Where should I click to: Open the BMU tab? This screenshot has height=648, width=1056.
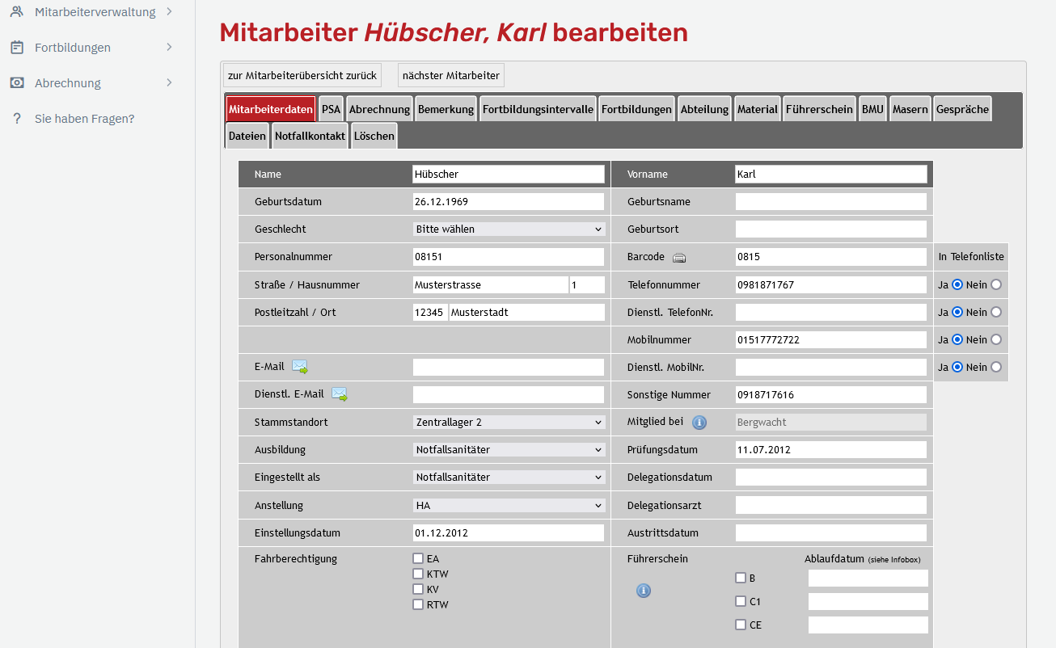[872, 109]
